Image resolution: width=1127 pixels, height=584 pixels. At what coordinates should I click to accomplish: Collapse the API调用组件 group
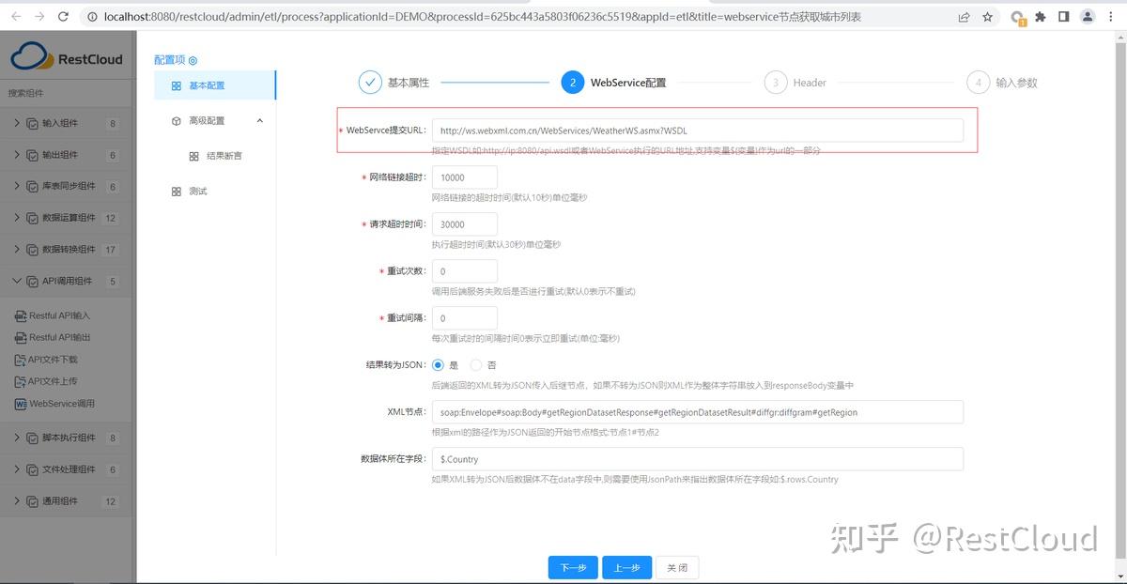[x=58, y=280]
